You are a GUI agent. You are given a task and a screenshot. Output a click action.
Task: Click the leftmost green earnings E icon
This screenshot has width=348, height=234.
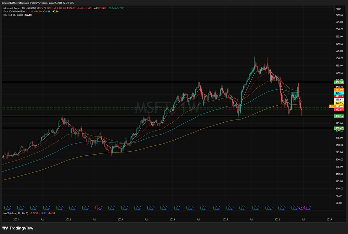[x=6, y=208]
